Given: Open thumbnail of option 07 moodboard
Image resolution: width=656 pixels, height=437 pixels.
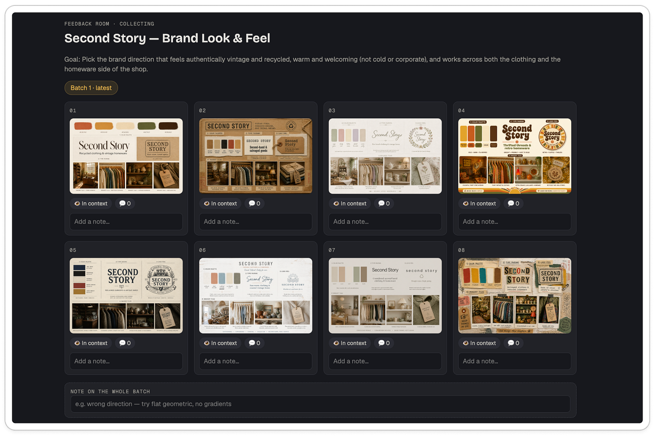Looking at the screenshot, I should [385, 296].
